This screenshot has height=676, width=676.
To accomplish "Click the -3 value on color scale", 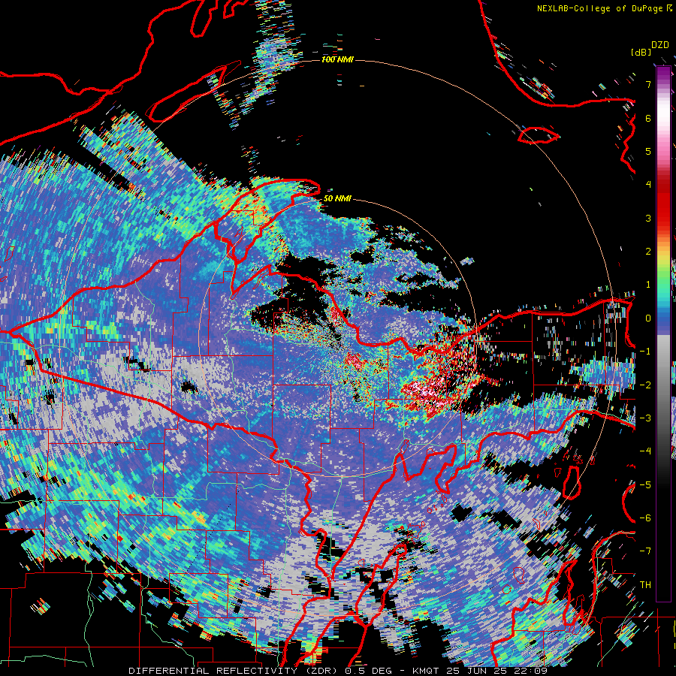I will coord(645,418).
